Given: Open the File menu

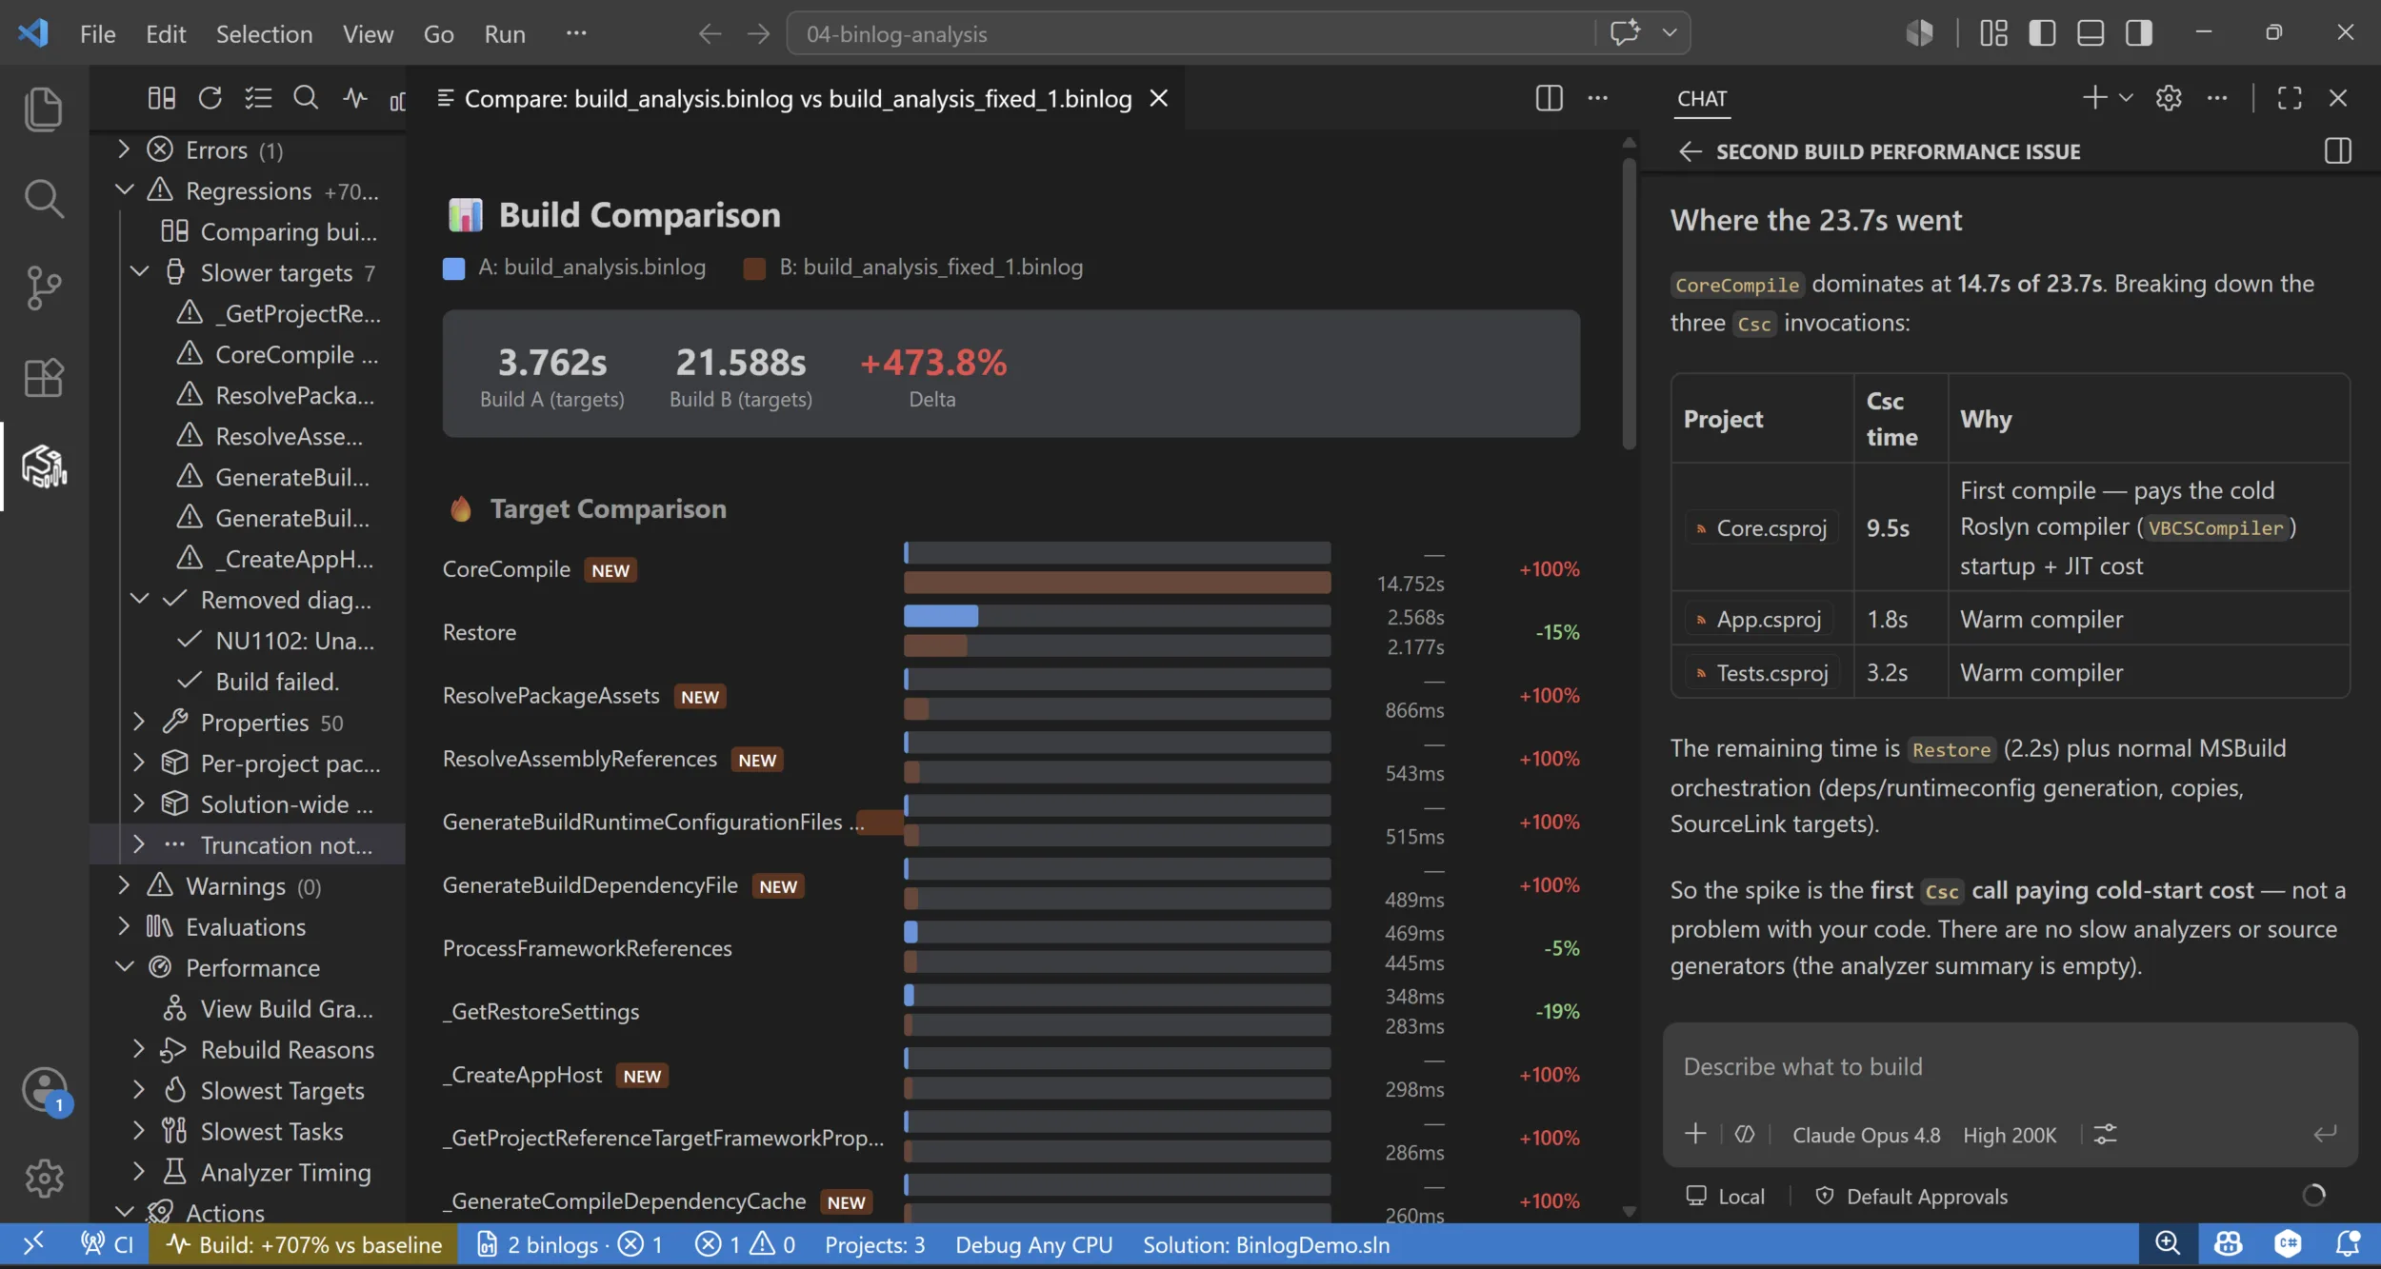Looking at the screenshot, I should pyautogui.click(x=97, y=33).
